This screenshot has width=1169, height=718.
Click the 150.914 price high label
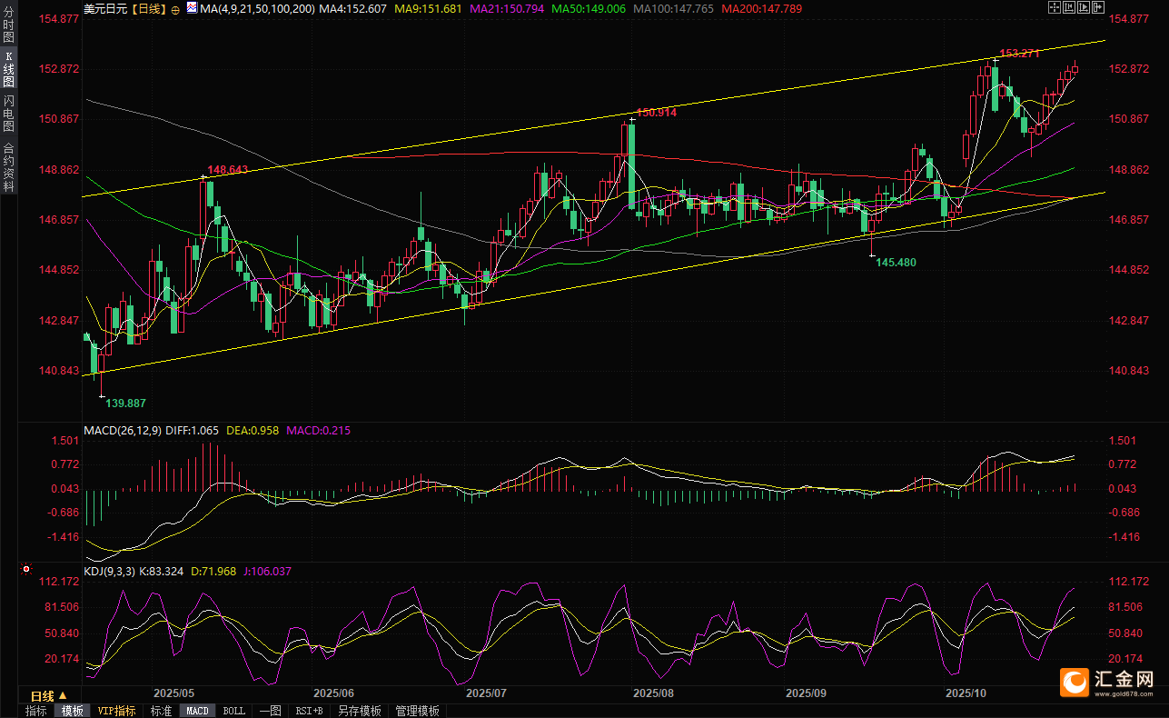pyautogui.click(x=656, y=113)
